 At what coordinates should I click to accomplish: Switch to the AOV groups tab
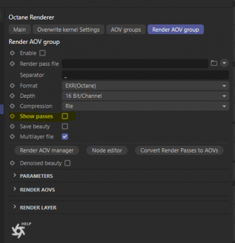tap(126, 30)
